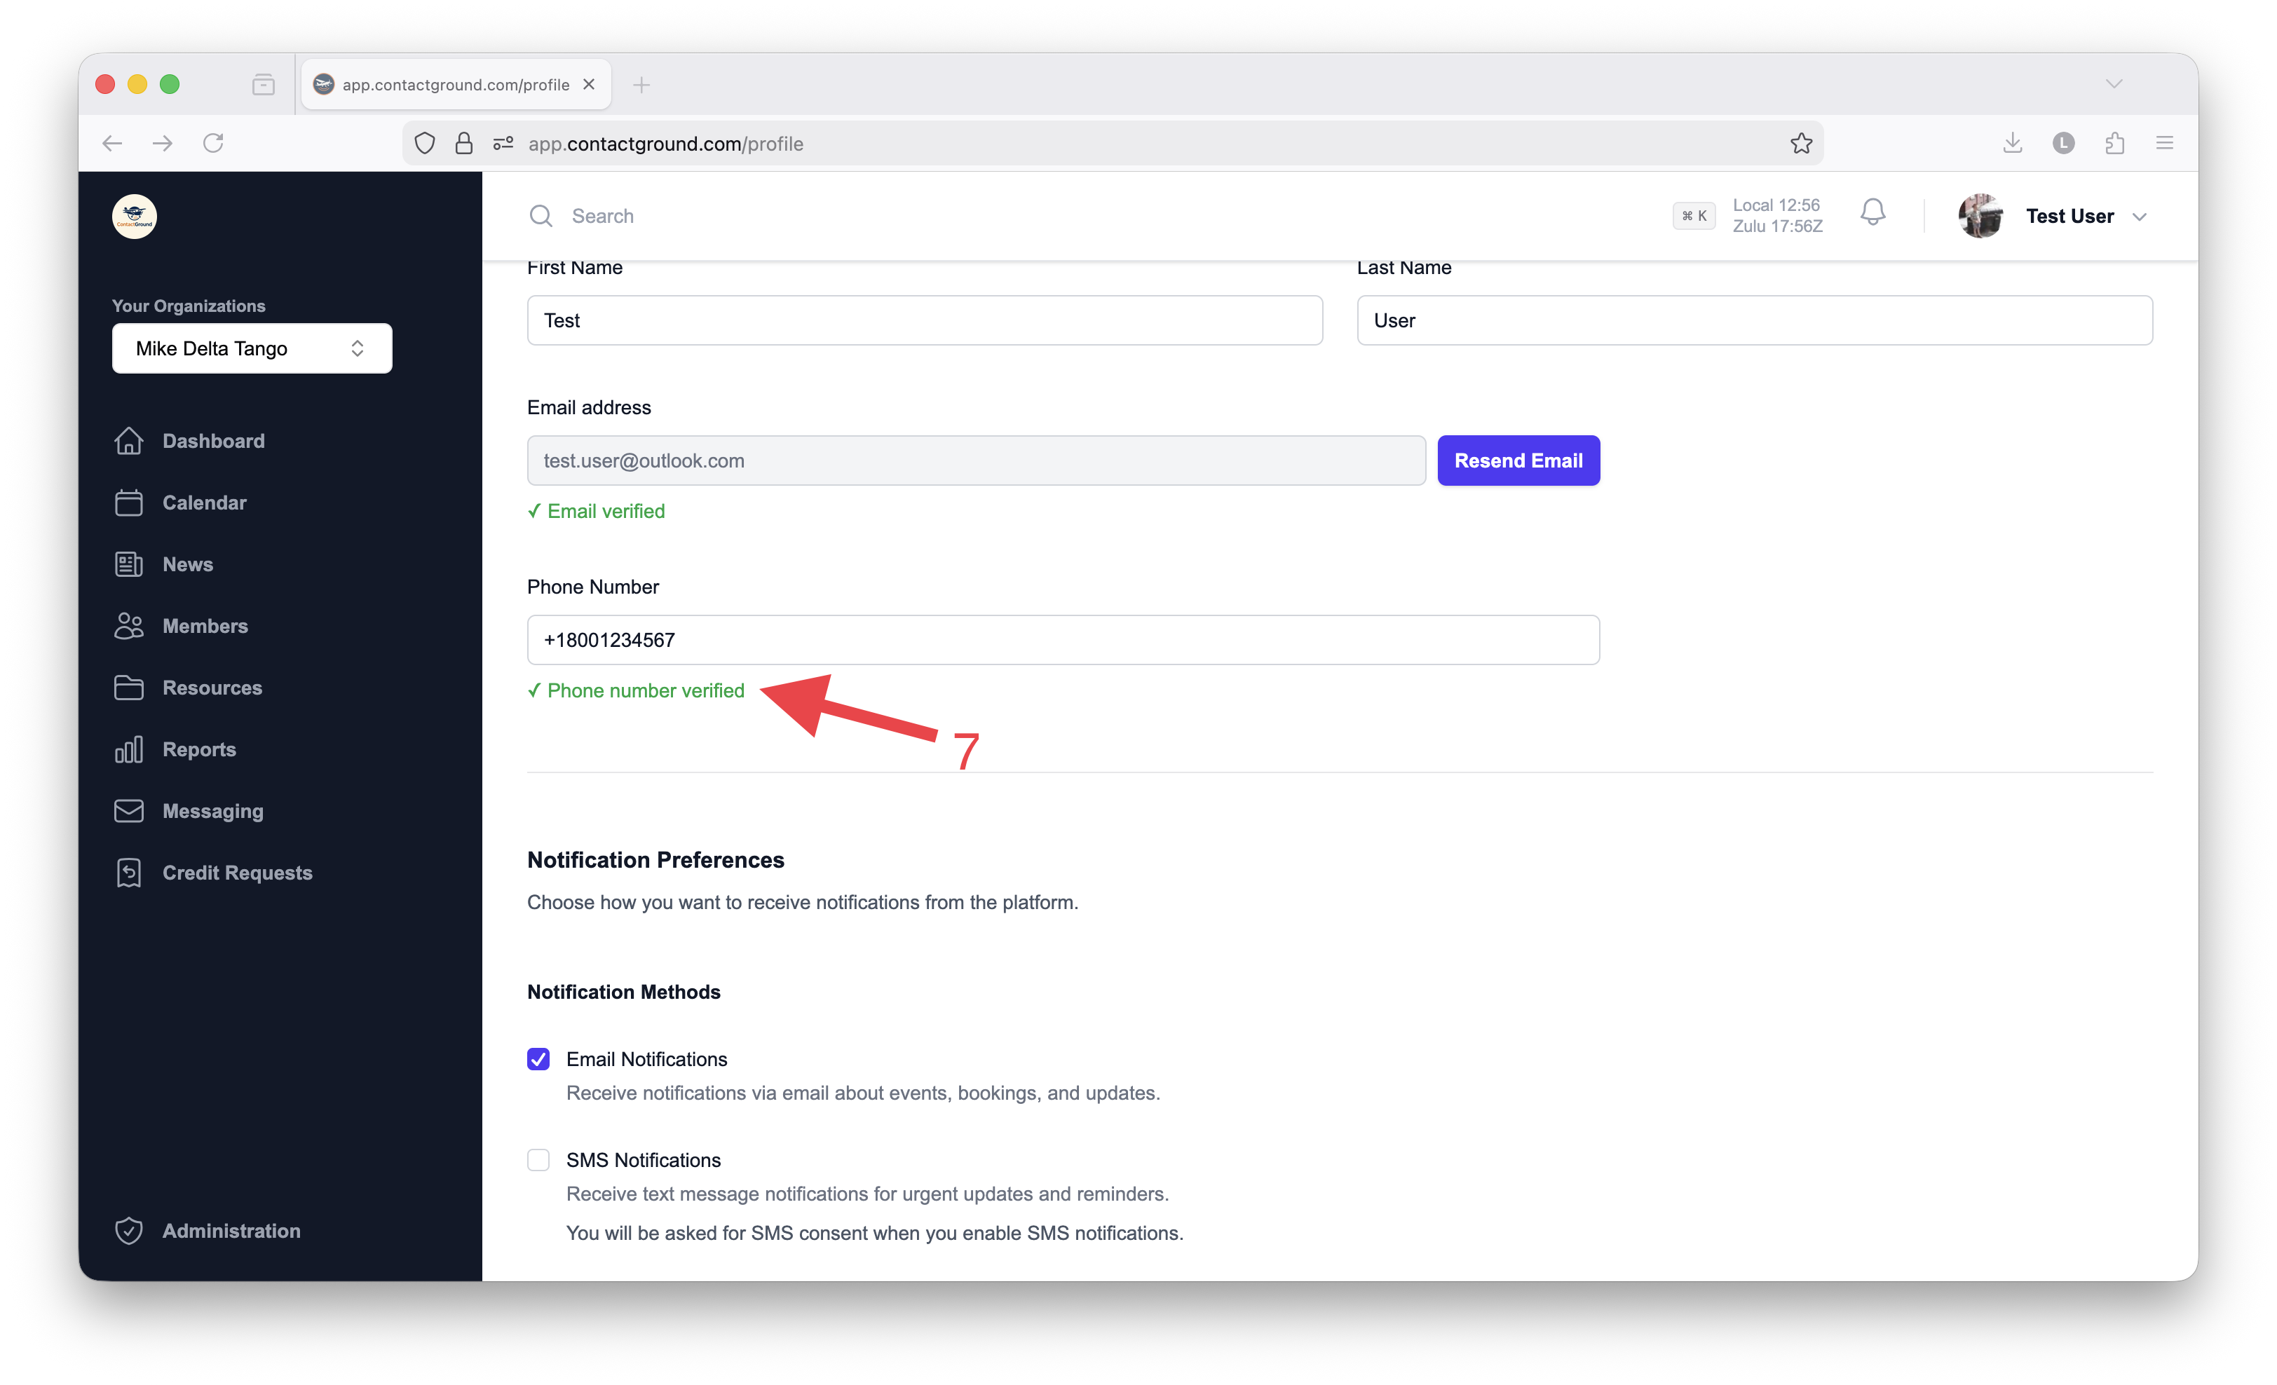Uncheck Email Notifications checkbox

[538, 1059]
